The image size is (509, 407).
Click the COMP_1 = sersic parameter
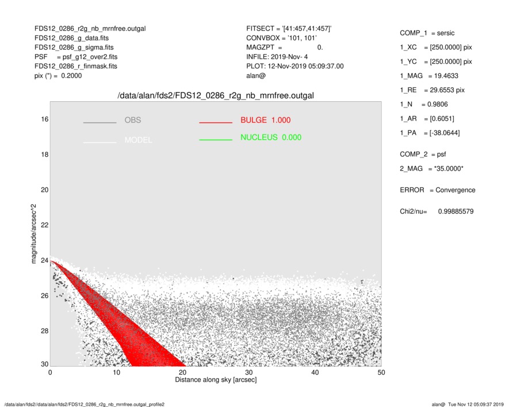click(427, 33)
